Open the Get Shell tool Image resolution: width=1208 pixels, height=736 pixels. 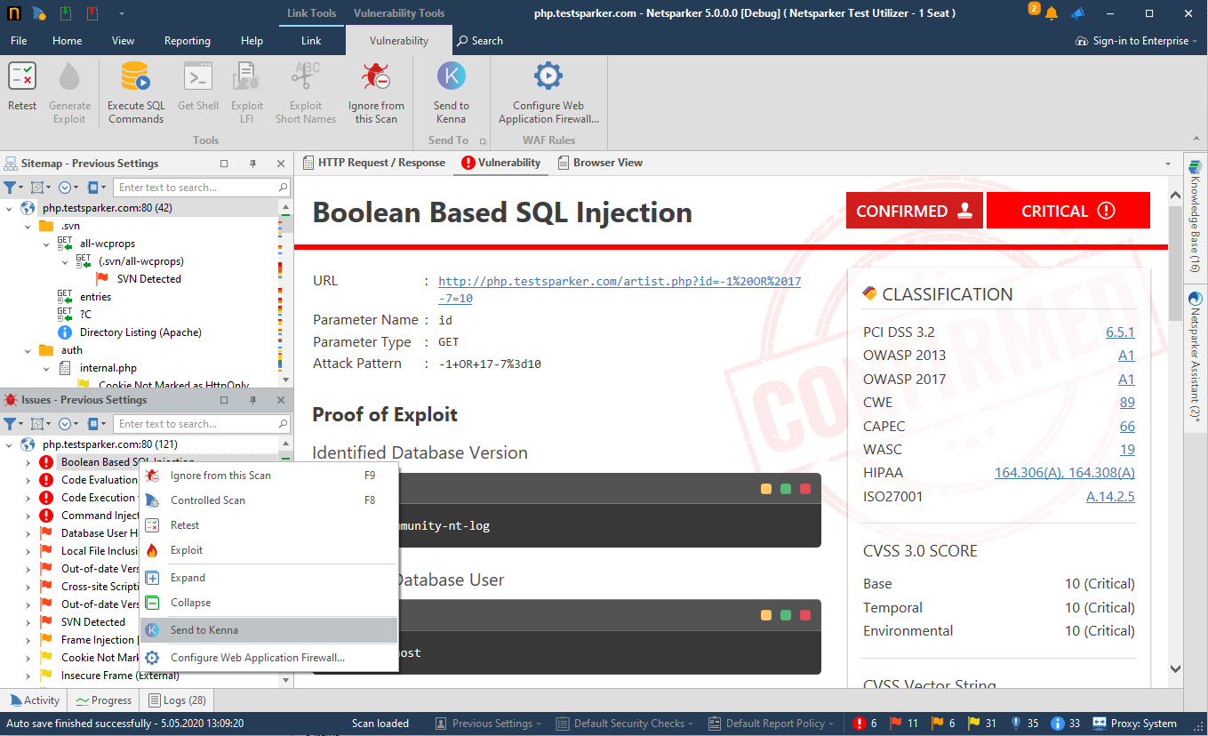(x=197, y=89)
